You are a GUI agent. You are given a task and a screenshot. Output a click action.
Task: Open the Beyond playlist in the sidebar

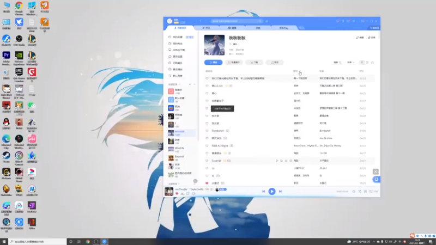tap(181, 158)
